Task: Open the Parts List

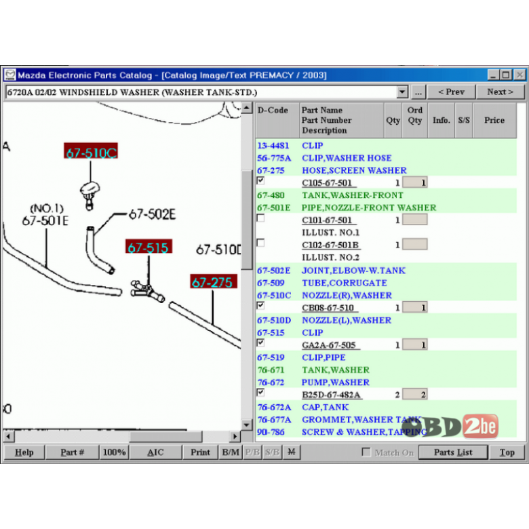Action: click(453, 452)
